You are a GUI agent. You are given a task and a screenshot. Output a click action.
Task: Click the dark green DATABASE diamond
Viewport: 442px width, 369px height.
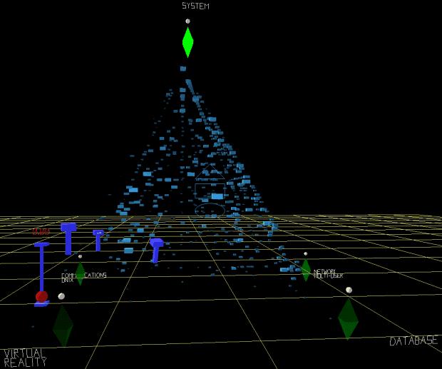(348, 319)
